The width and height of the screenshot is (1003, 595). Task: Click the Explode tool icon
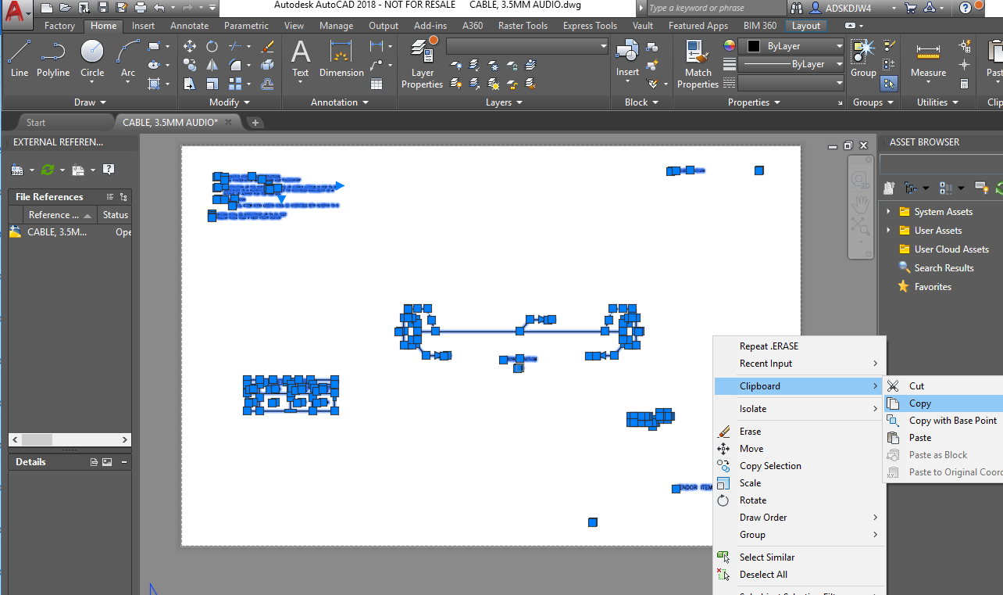(x=267, y=65)
